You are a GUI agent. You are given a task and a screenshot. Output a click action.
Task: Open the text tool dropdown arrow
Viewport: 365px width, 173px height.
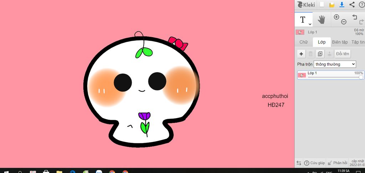click(310, 24)
